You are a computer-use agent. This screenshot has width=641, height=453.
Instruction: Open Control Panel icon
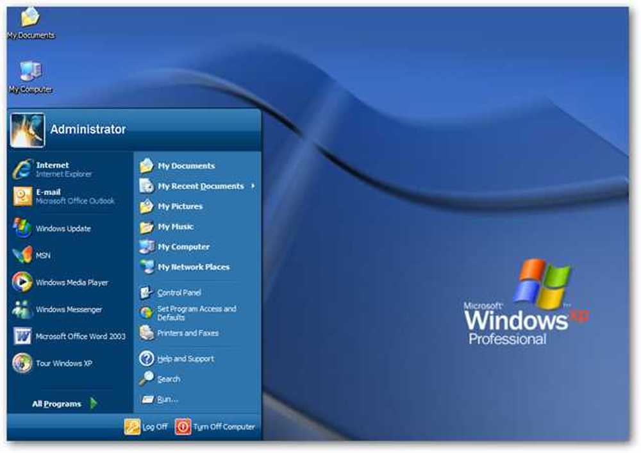click(146, 292)
